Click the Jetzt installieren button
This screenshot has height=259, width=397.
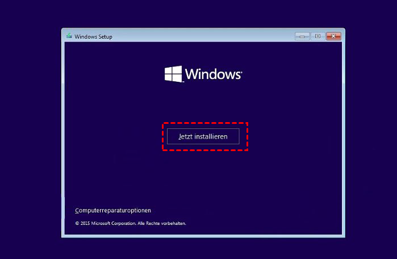click(x=203, y=136)
